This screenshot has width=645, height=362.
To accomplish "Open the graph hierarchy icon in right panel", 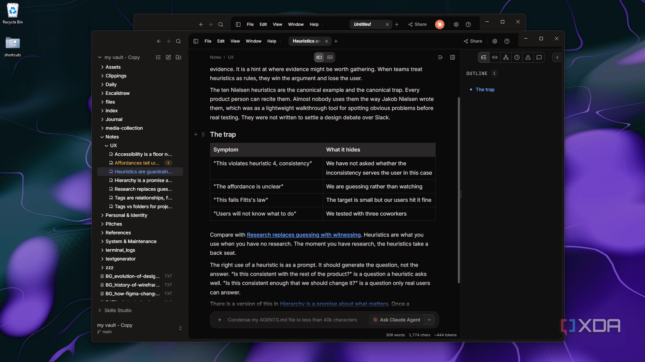I will pos(506,57).
